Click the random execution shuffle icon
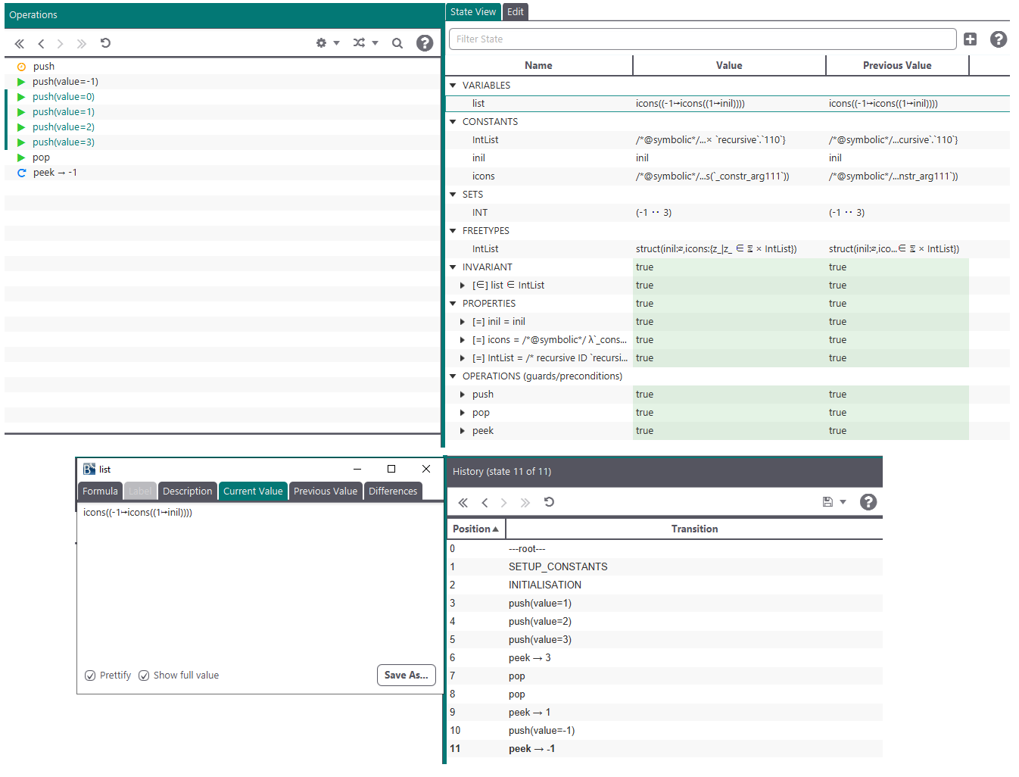 coord(360,43)
